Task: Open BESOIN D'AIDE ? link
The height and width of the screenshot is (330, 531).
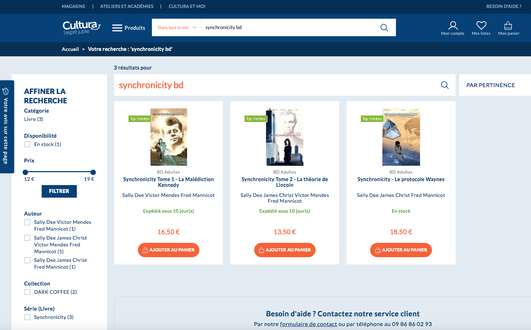Action: tap(504, 6)
